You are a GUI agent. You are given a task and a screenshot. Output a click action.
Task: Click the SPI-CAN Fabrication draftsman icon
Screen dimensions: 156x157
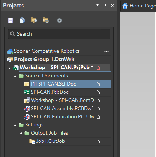pyautogui.click(x=27, y=117)
